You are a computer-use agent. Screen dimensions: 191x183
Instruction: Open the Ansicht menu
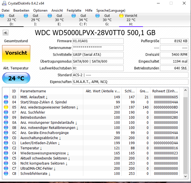tap(57, 10)
